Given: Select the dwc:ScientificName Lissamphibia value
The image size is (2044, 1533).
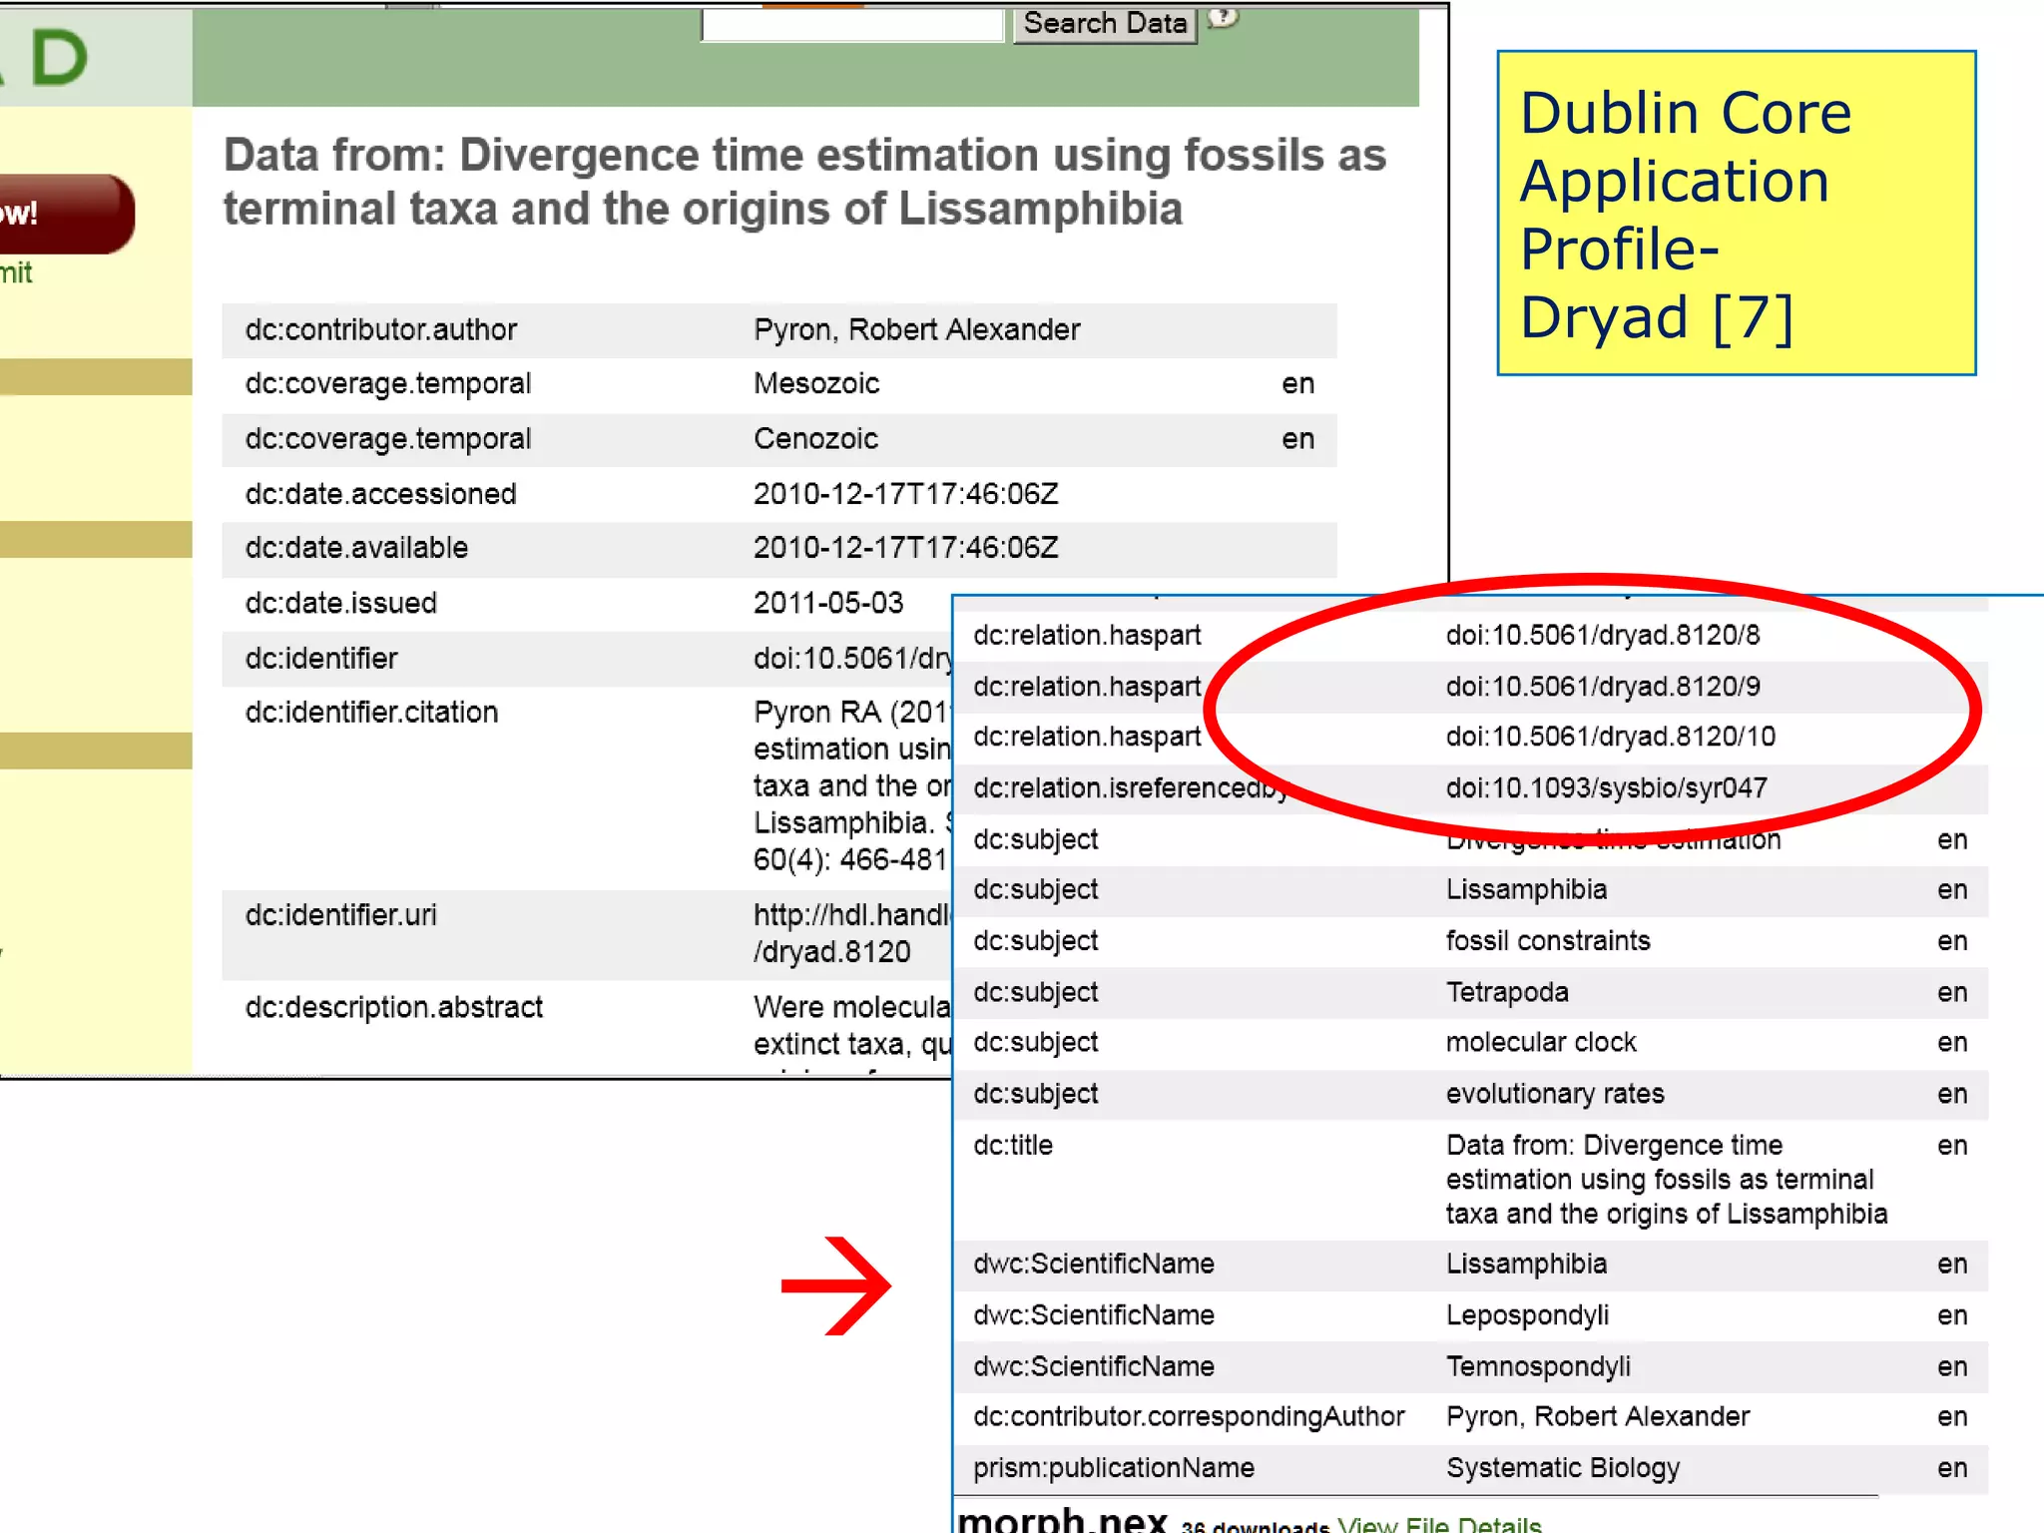Looking at the screenshot, I should click(x=1526, y=1264).
